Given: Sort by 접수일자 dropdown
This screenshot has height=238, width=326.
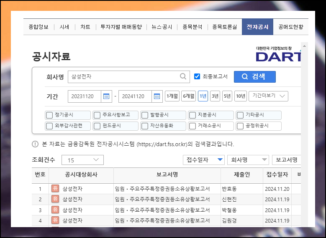Looking at the screenshot, I should (x=204, y=160).
